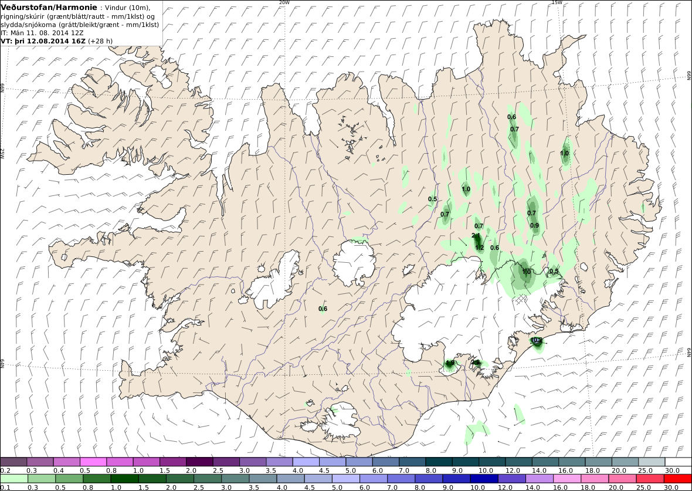Click the '0.1' label under bottom legend
Viewport: 692px width, 491px height.
coord(5,487)
